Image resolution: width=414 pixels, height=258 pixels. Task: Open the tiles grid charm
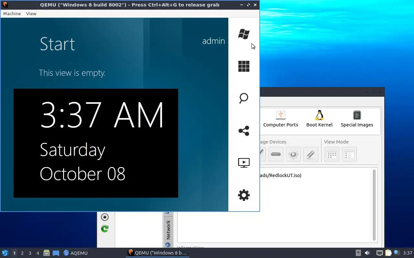pyautogui.click(x=244, y=66)
